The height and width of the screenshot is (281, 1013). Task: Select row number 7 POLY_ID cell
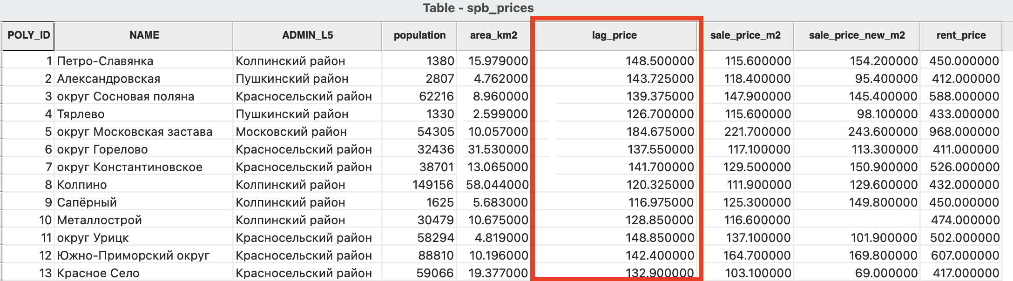tap(28, 167)
